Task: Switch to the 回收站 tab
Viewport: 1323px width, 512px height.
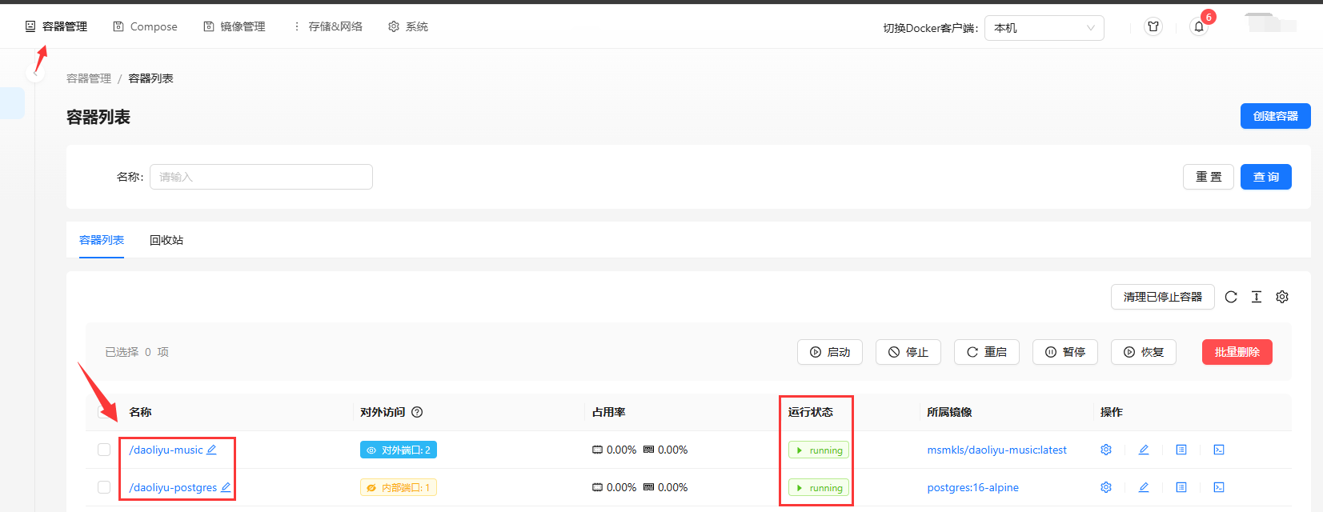Action: coord(166,240)
